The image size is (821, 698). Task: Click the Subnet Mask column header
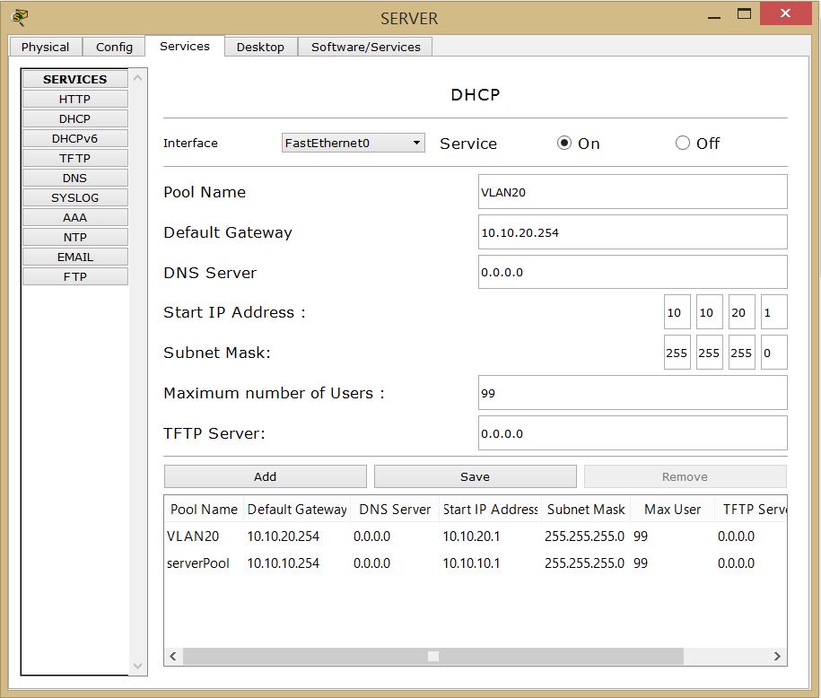586,509
